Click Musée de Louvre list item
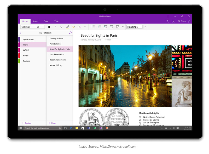This screenshot has width=209, height=154. pyautogui.click(x=151, y=120)
